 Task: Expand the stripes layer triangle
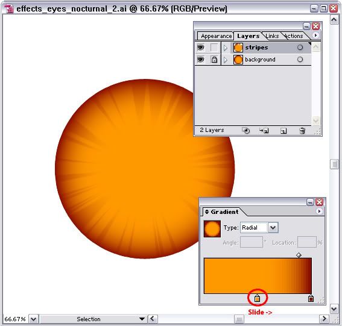click(x=226, y=48)
